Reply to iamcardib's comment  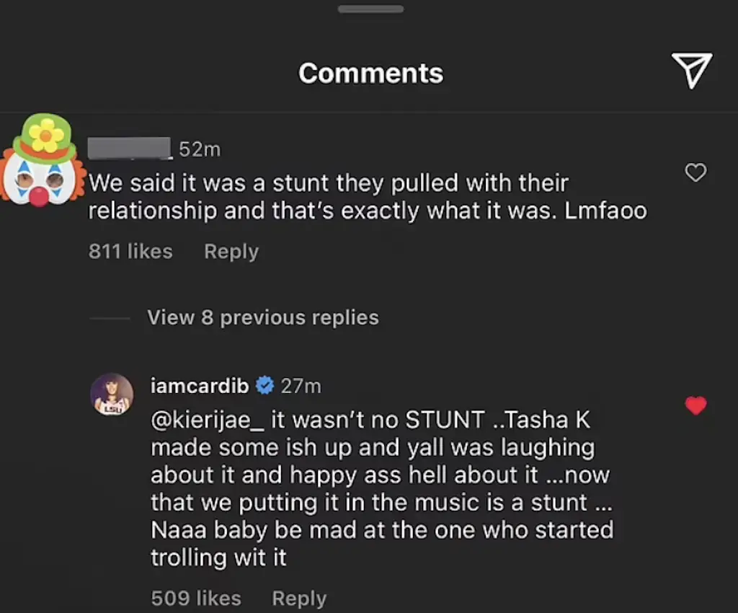(x=298, y=598)
